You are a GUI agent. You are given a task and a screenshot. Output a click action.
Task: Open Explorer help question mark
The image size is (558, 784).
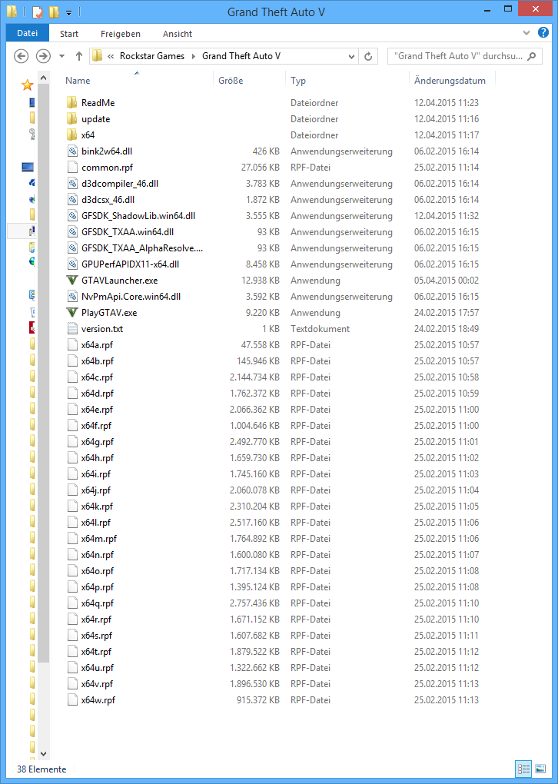[x=543, y=33]
